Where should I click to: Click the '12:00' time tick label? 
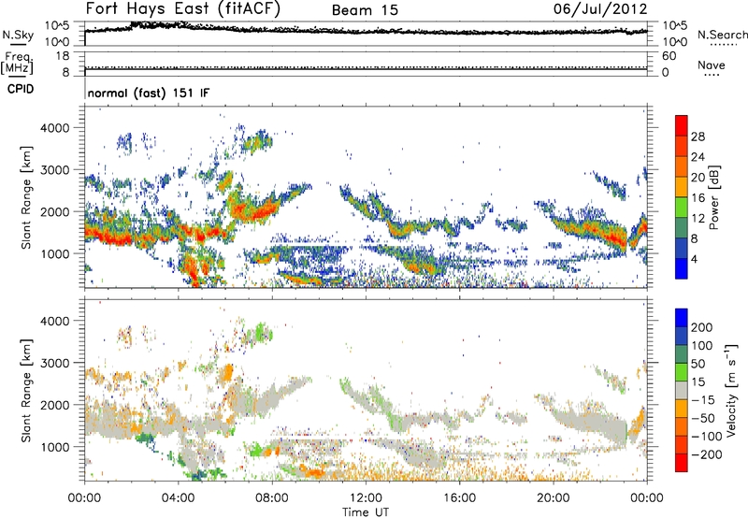tap(366, 498)
